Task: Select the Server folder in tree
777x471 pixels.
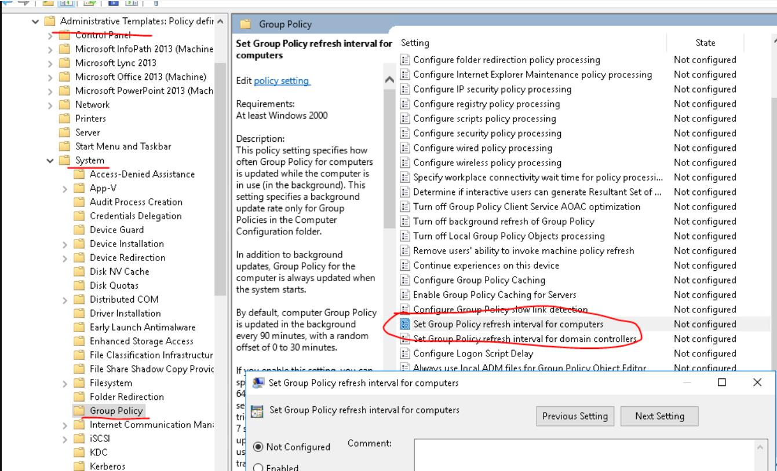Action: coord(87,133)
